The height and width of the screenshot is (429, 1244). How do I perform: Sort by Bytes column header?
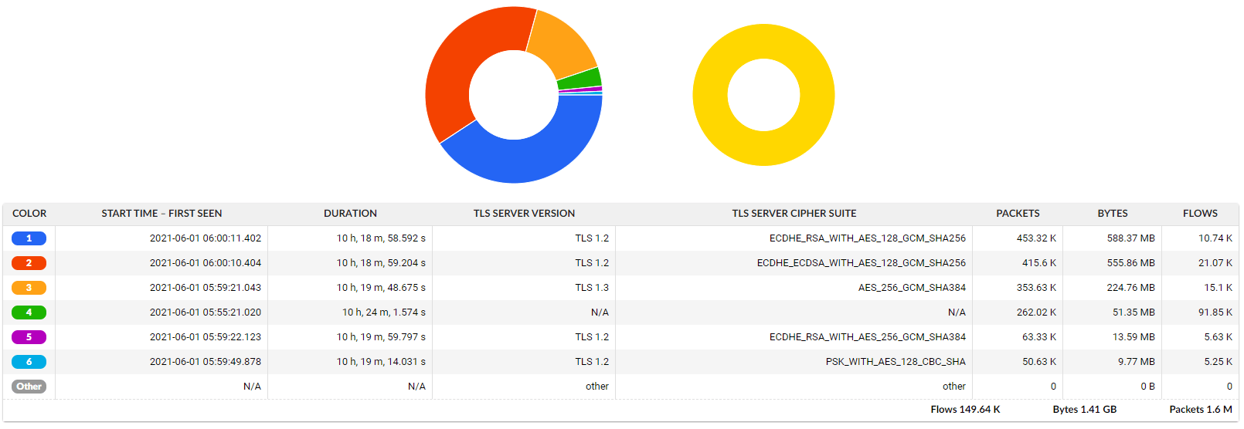pos(1112,214)
